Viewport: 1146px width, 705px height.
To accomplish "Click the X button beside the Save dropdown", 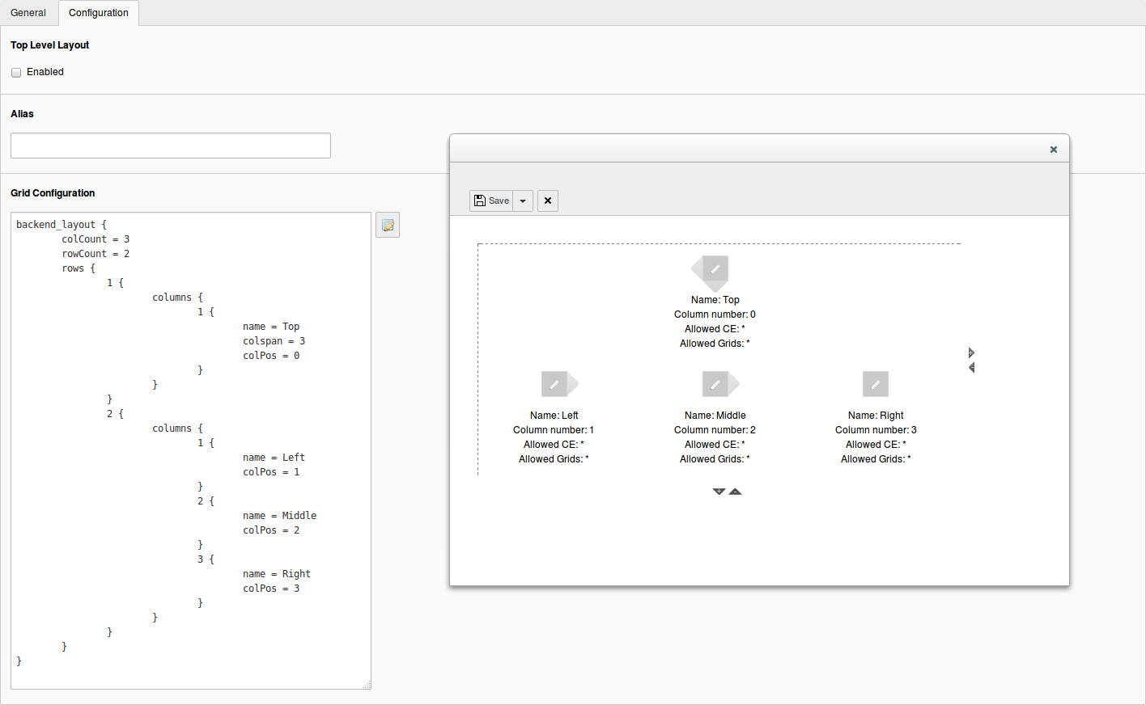I will (x=548, y=201).
